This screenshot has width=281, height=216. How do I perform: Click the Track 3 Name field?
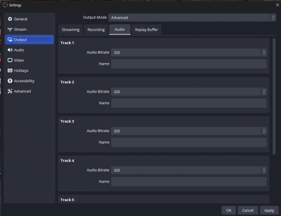tap(189, 143)
